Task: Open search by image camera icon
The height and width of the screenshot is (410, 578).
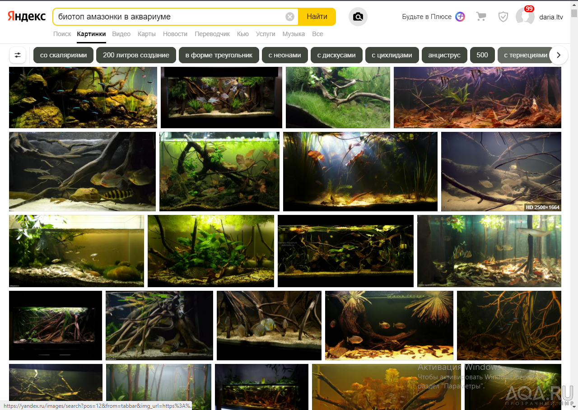Action: (358, 17)
